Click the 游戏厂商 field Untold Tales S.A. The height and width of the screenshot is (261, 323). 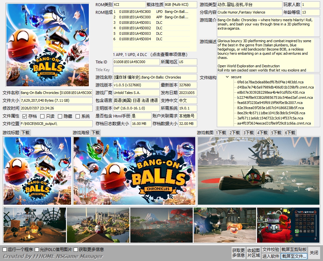click(x=136, y=93)
